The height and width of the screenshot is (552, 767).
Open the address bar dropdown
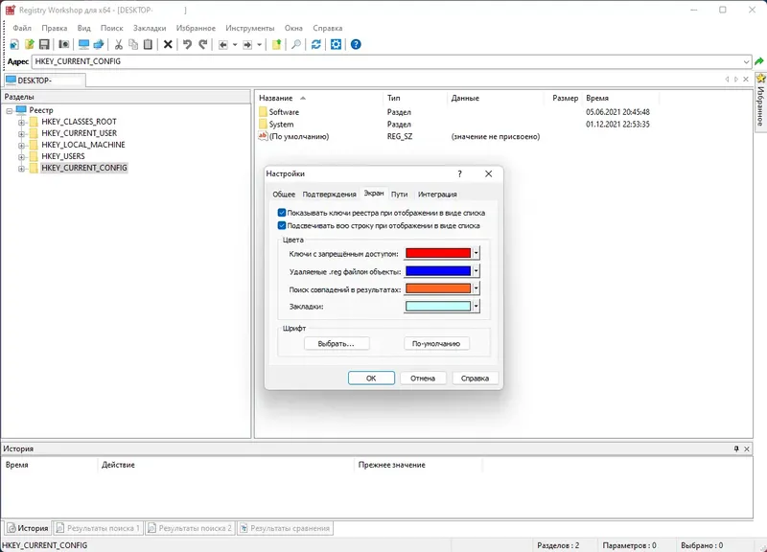coord(746,61)
